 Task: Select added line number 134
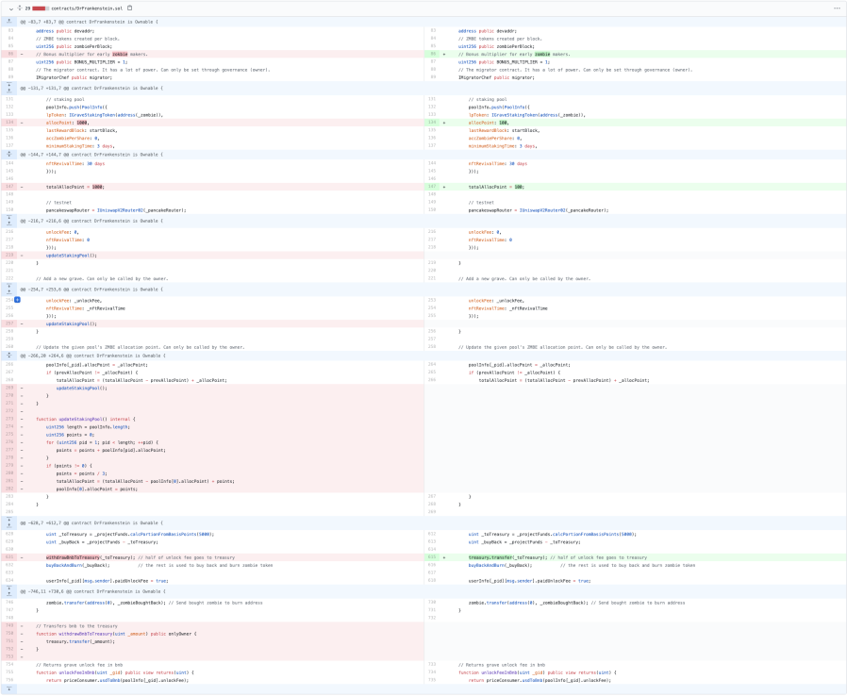click(432, 123)
